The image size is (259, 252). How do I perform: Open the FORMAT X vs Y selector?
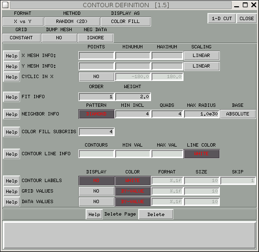click(23, 22)
